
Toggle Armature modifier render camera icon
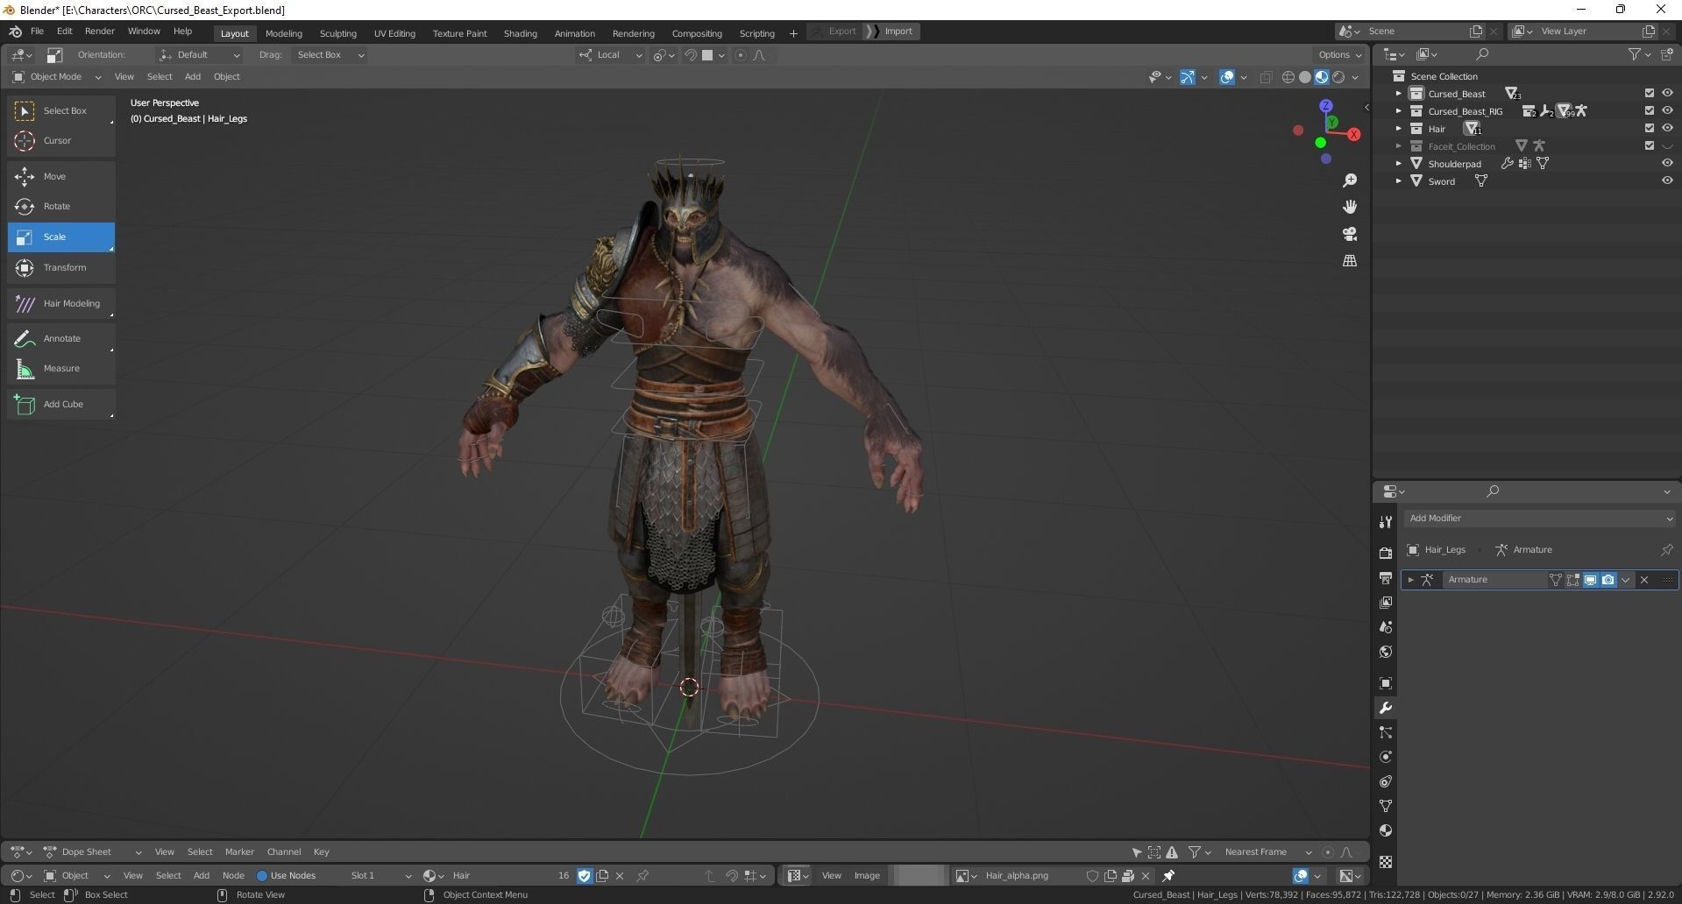pos(1607,580)
